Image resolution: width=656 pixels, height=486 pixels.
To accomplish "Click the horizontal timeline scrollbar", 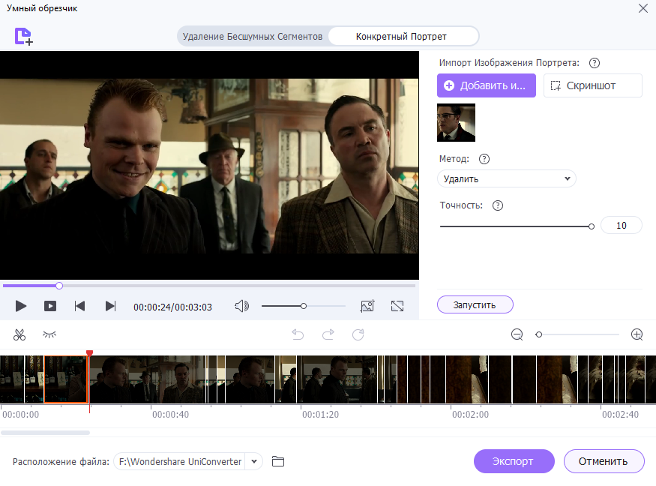I will (x=45, y=433).
